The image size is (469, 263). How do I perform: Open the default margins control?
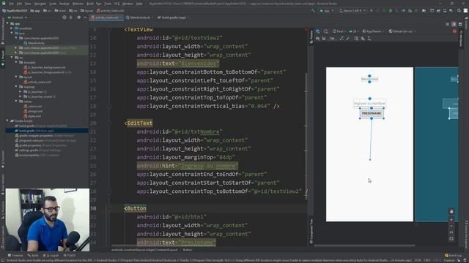click(x=332, y=39)
